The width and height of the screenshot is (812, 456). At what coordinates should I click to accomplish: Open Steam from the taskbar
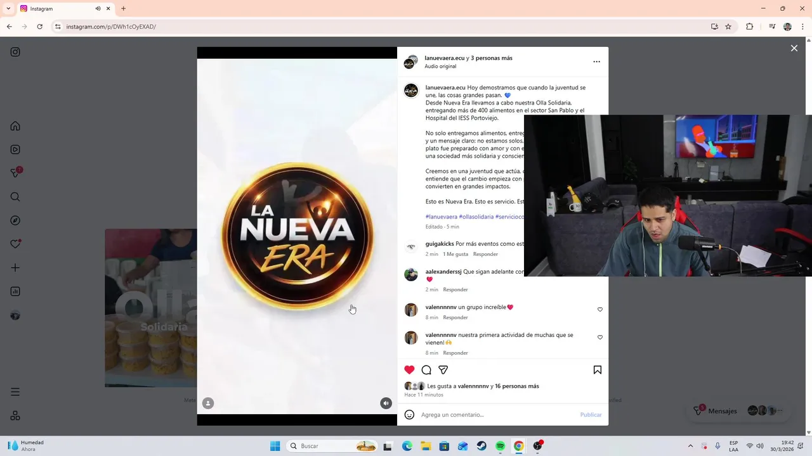coord(481,446)
